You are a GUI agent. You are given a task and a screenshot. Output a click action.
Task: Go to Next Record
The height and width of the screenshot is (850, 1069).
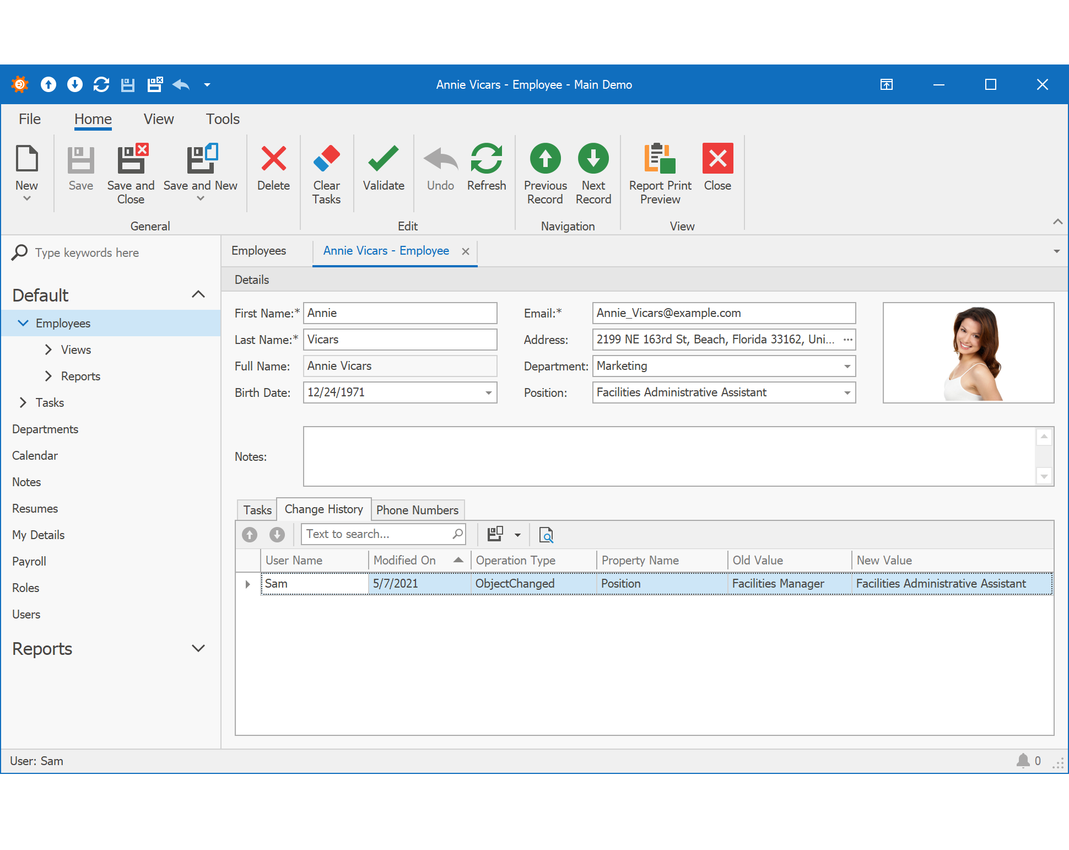[x=593, y=159]
